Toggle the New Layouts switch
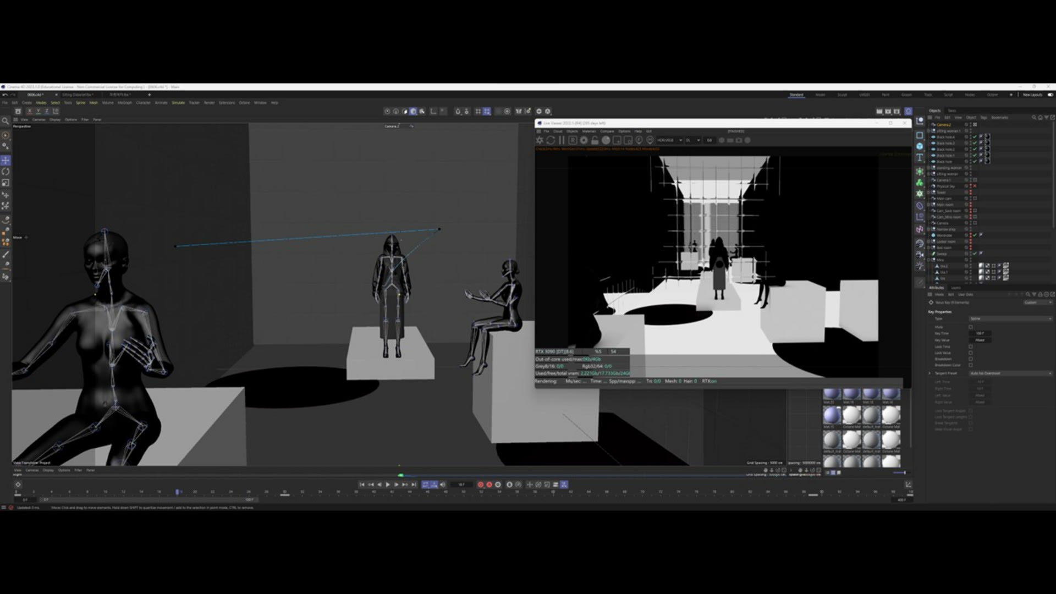The image size is (1056, 594). (x=1050, y=95)
